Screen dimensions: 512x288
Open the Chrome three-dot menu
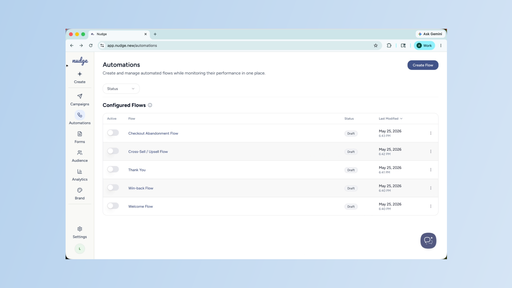click(x=441, y=46)
